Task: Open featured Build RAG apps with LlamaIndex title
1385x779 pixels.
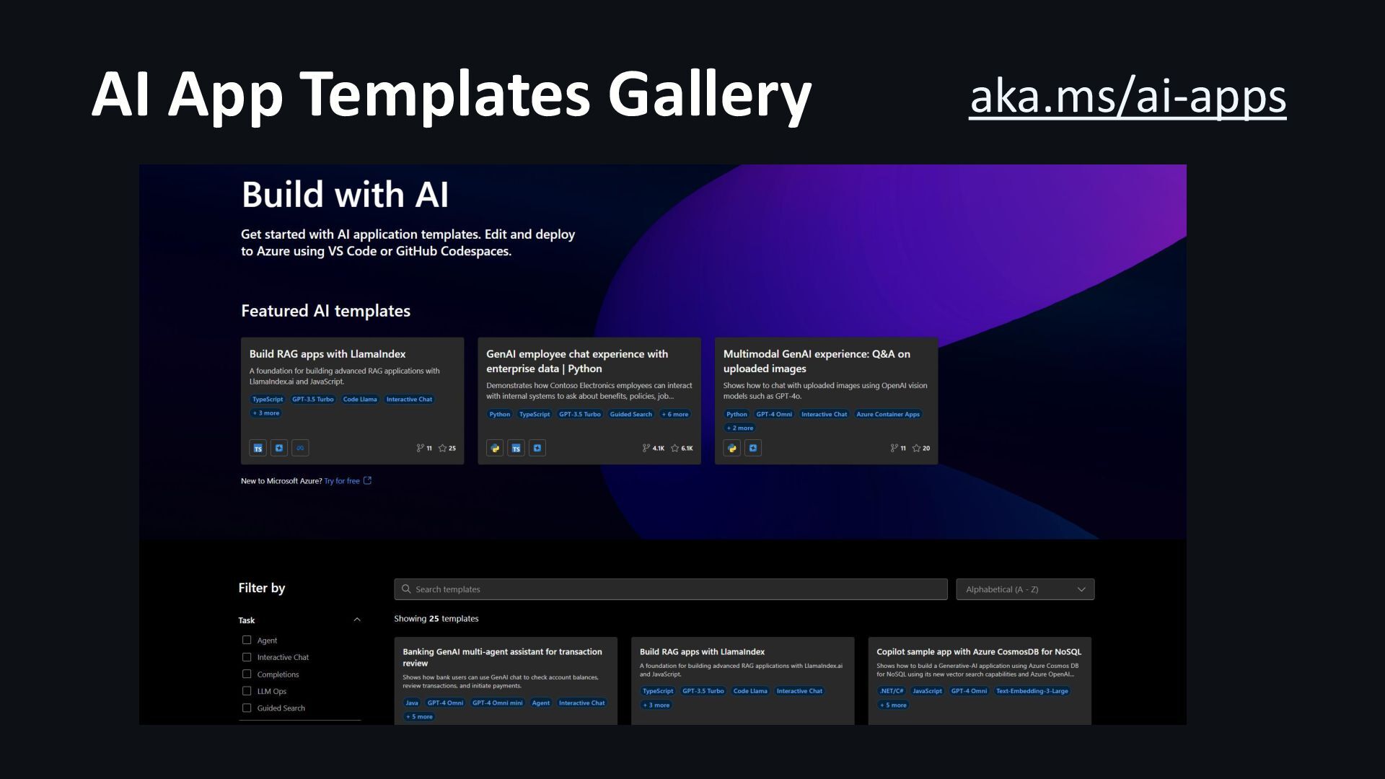Action: [327, 354]
